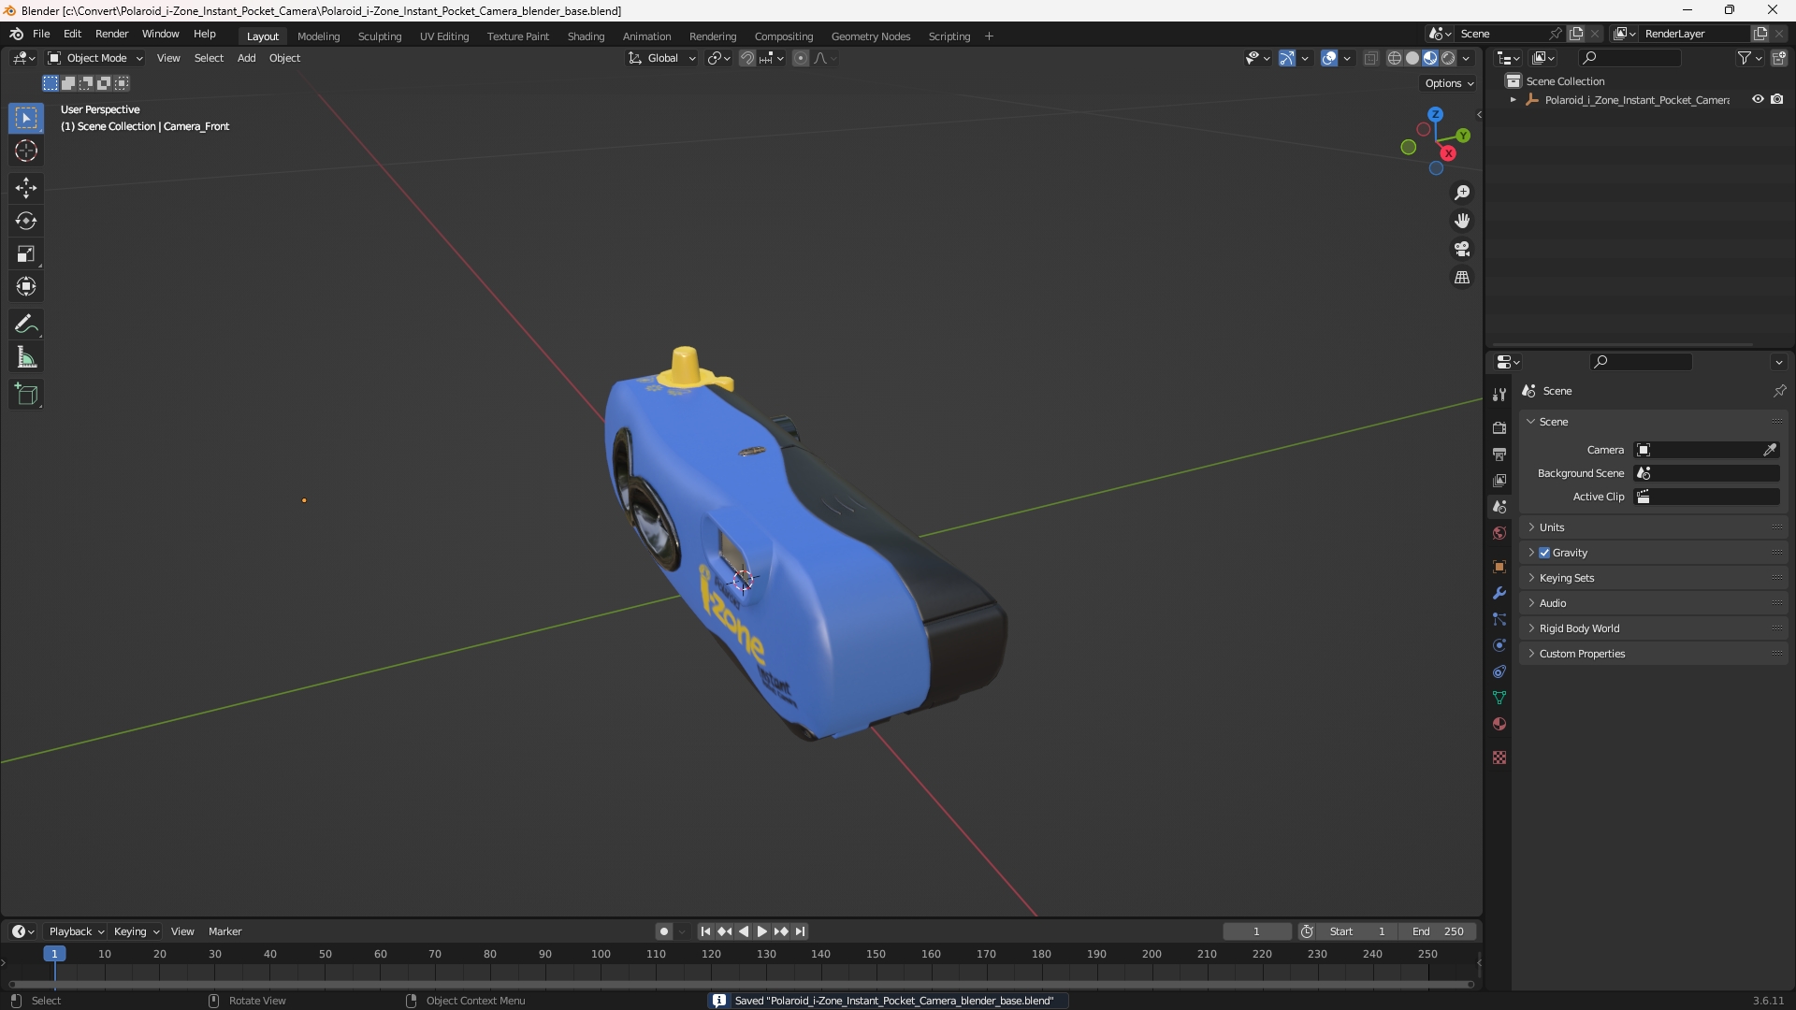The width and height of the screenshot is (1796, 1010).
Task: Open the Material properties tab
Action: coord(1499,724)
